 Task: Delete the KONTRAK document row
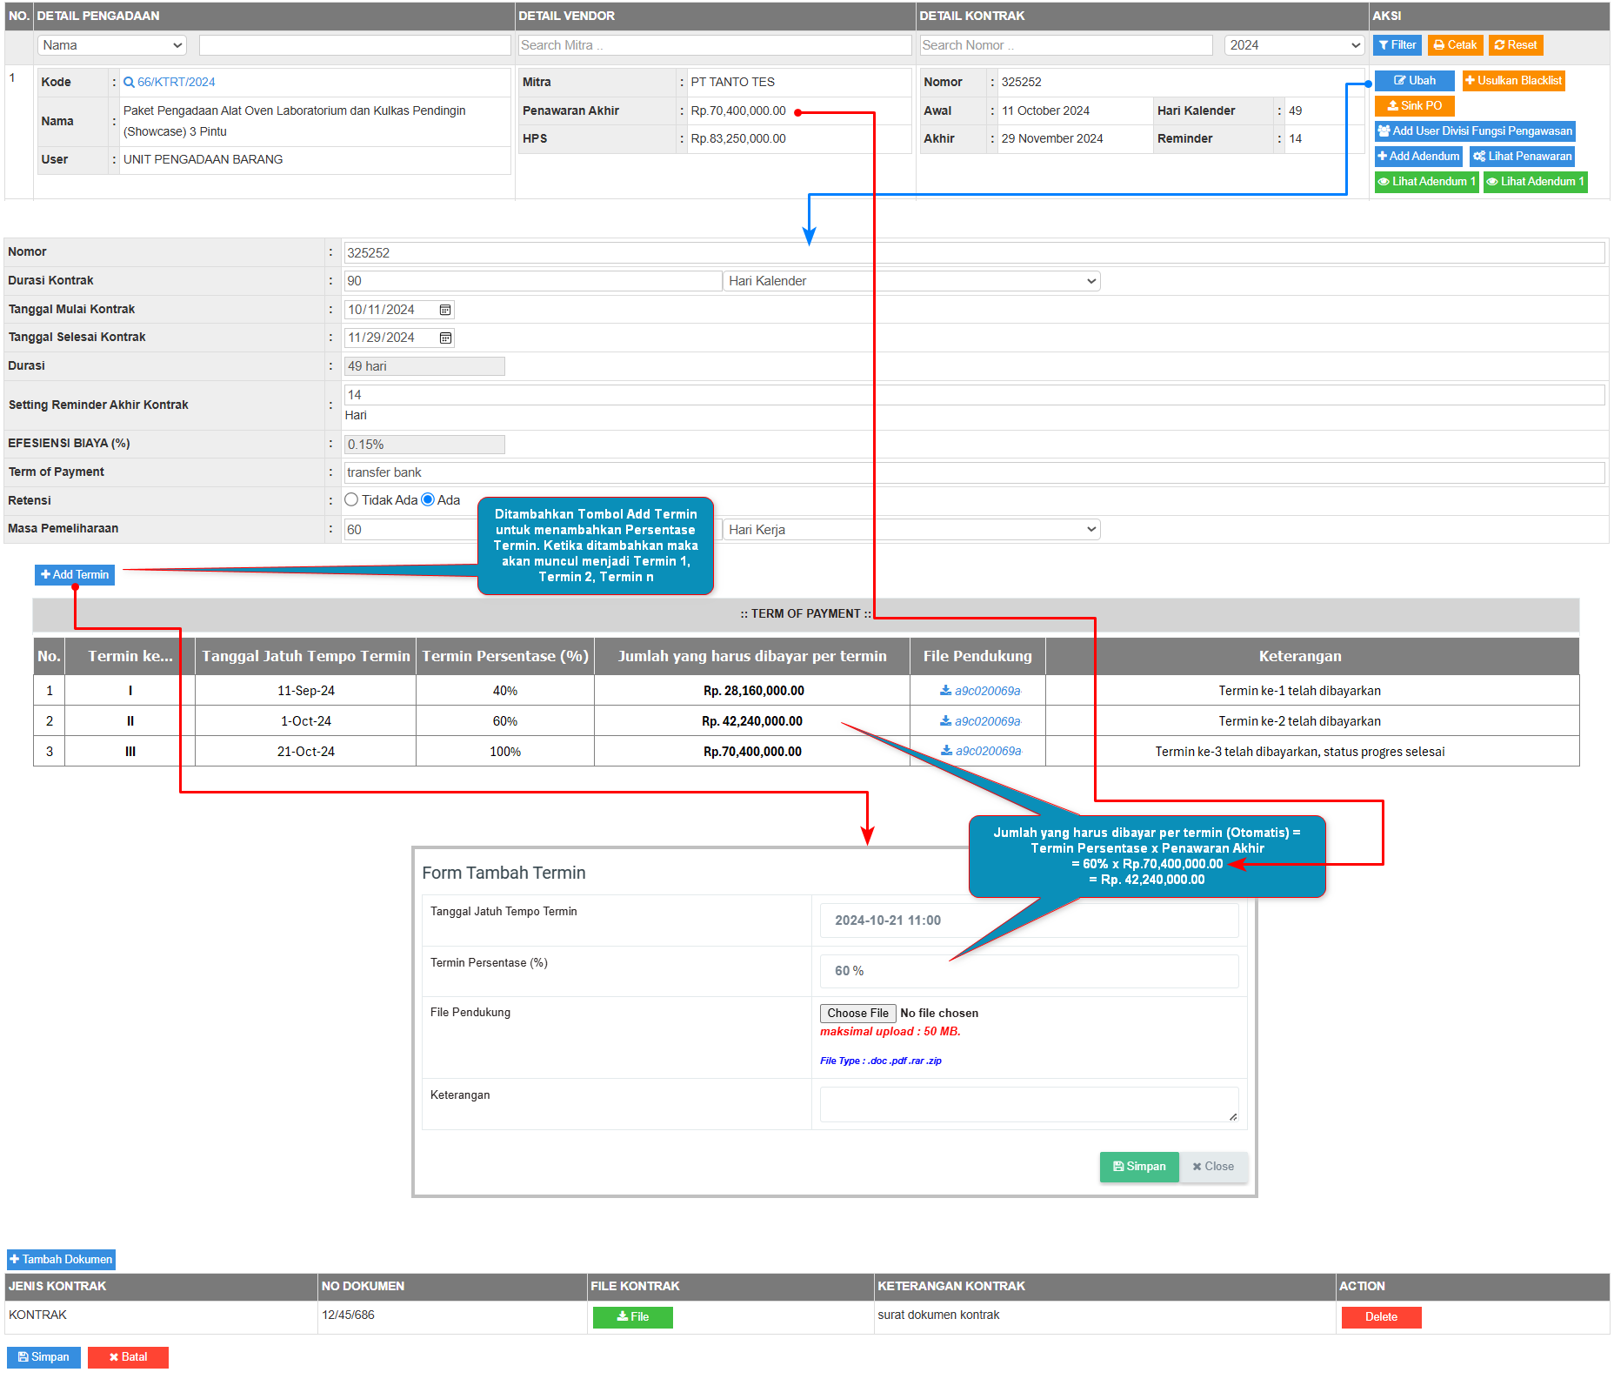[1380, 1317]
